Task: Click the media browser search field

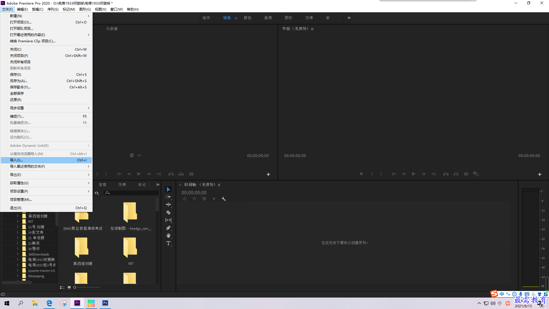Action: pos(131,193)
